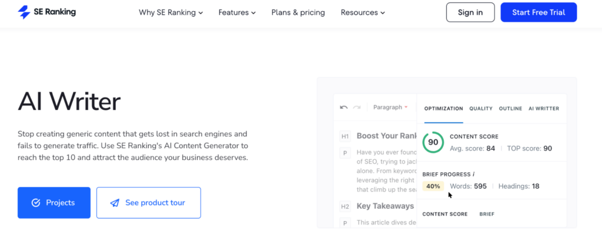This screenshot has width=602, height=251.
Task: Click the redo arrow in editor toolbar
Action: [357, 108]
